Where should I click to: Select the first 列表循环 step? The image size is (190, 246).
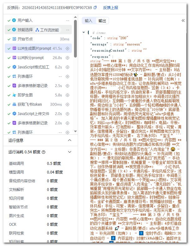[38, 77]
